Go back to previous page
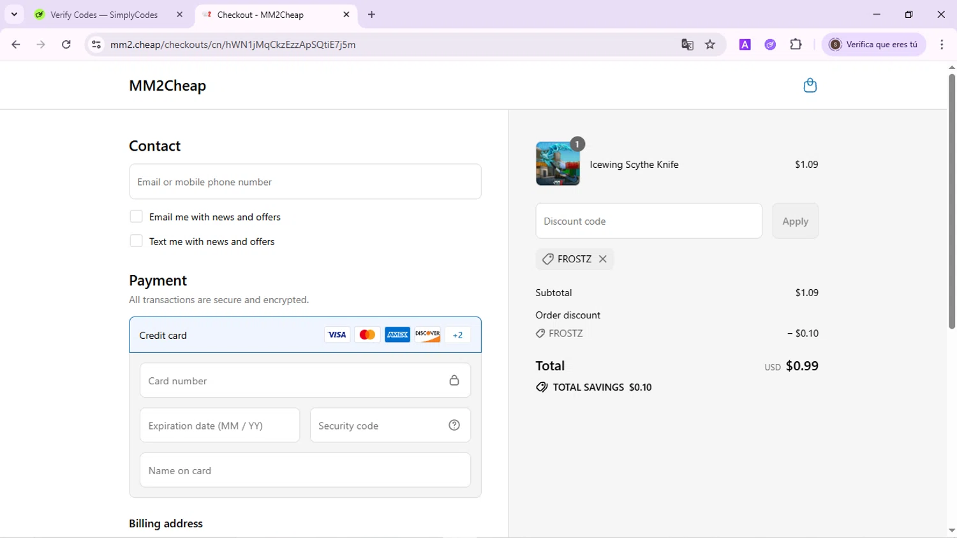957x538 pixels. tap(16, 45)
